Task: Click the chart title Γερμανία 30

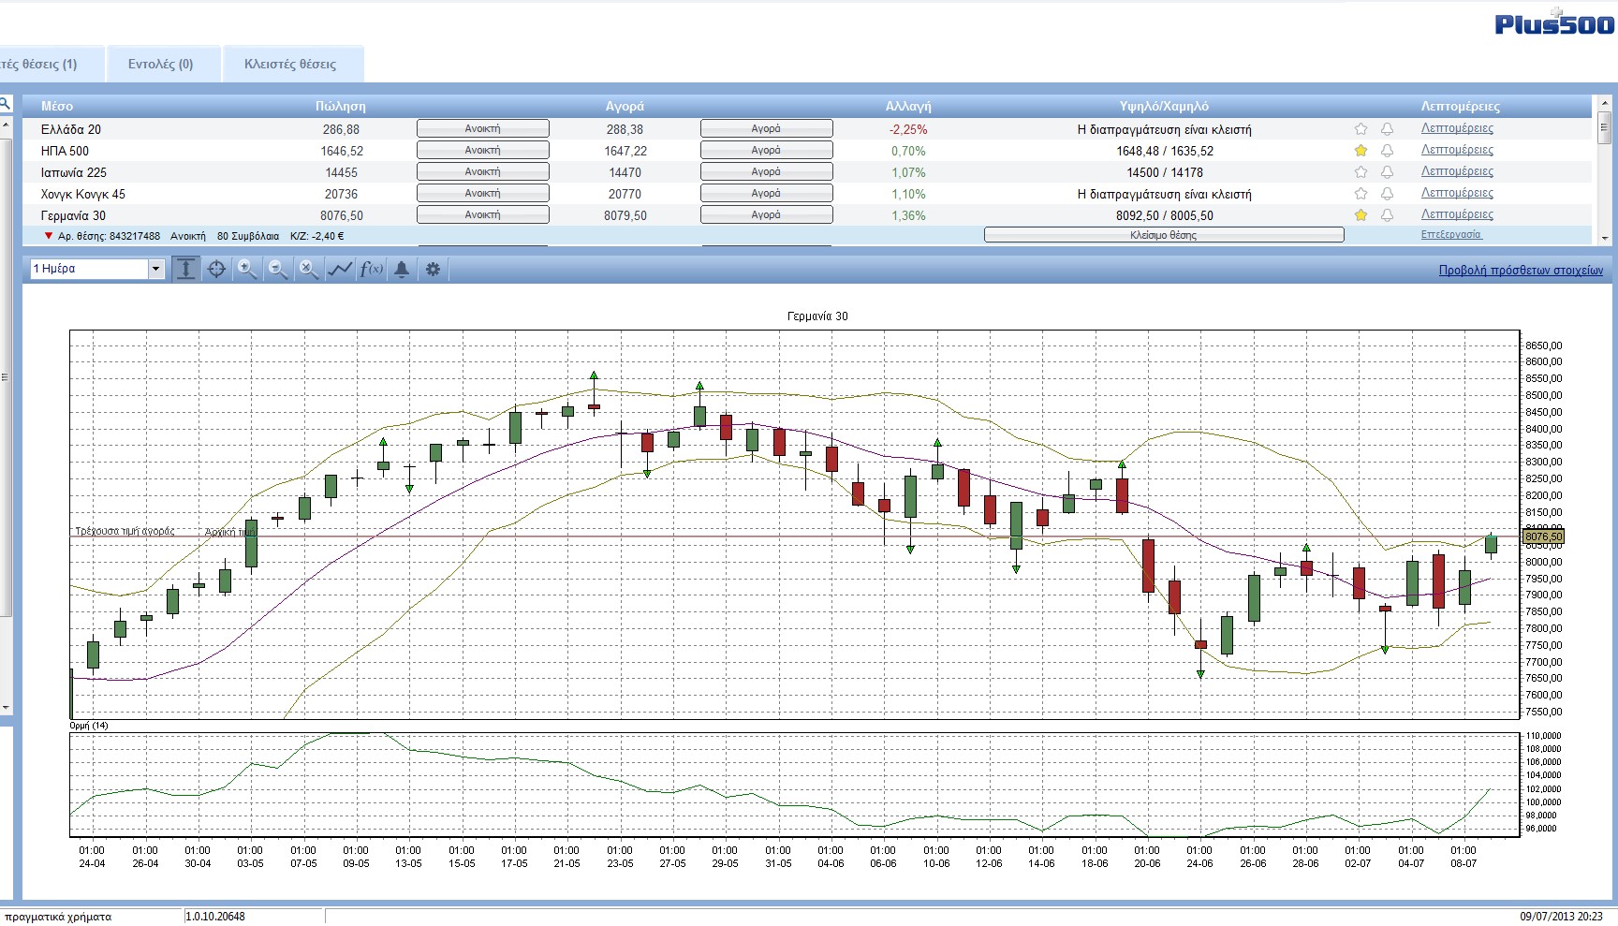Action: pyautogui.click(x=817, y=316)
